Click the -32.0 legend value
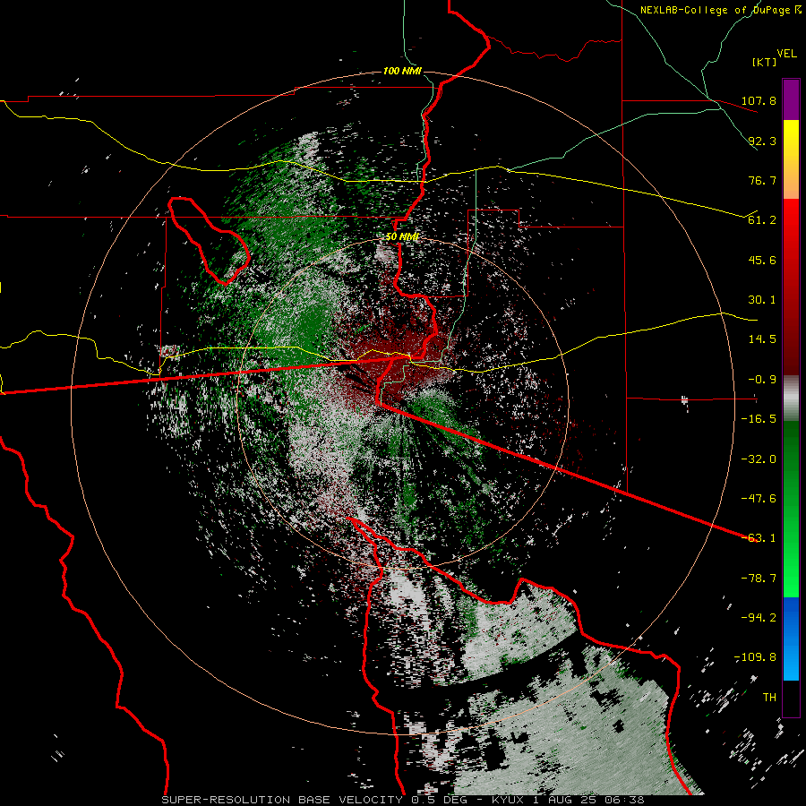Viewport: 806px width, 806px height. (759, 459)
